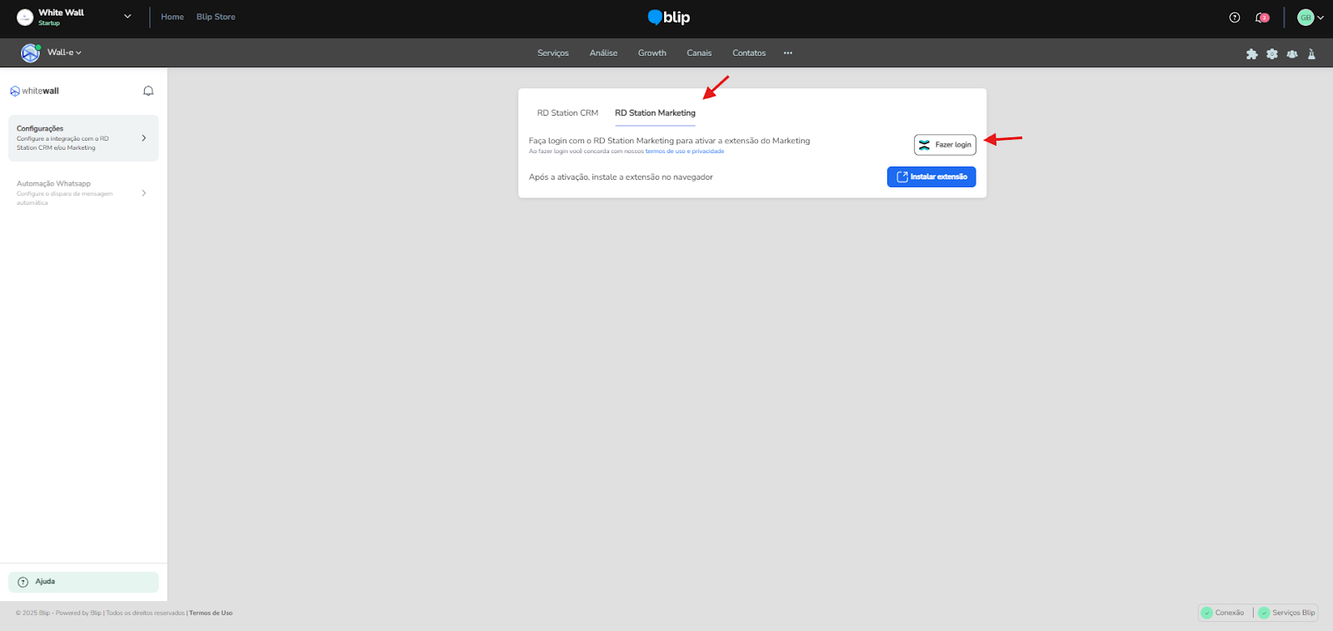Click the puzzle piece extensions icon
Image resolution: width=1333 pixels, height=631 pixels.
pos(1251,53)
